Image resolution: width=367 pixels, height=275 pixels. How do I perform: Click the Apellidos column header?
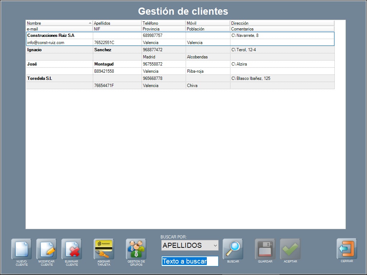(117, 23)
